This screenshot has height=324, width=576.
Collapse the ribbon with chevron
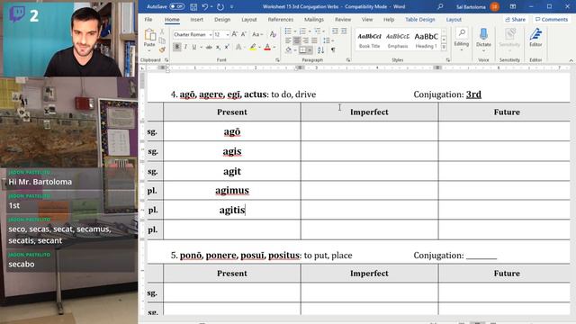[571, 60]
